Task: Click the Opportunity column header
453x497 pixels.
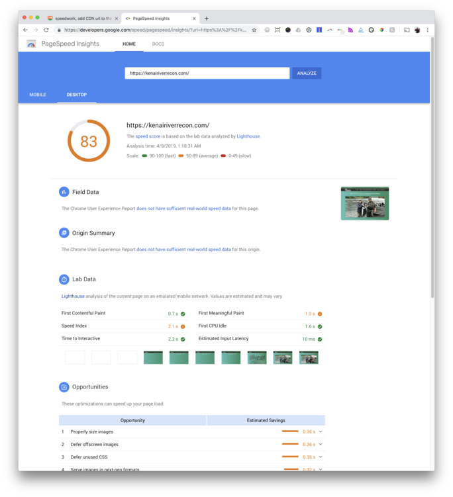Action: [x=132, y=420]
